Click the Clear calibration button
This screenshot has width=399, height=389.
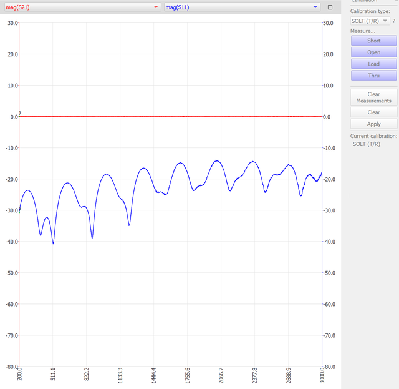(373, 112)
